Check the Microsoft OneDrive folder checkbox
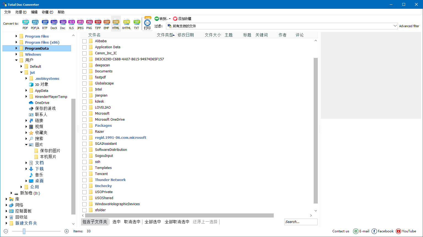The image size is (423, 237). 85,120
